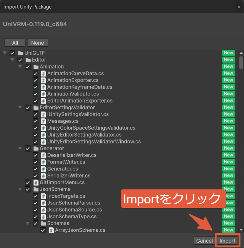
Task: Toggle the Generator folder checkbox
Action: click(x=28, y=149)
